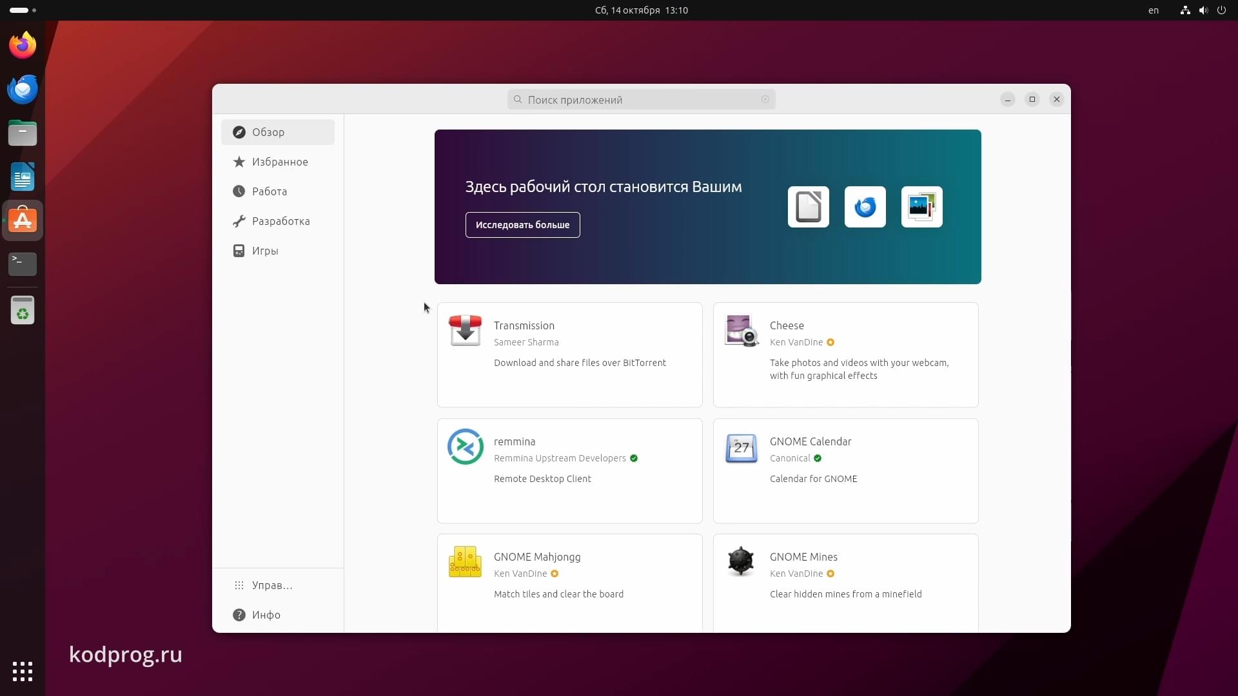Open the Игры category
Viewport: 1238px width, 696px height.
[277, 251]
